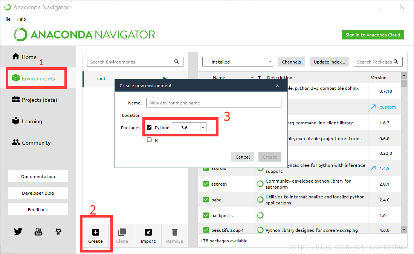414x254 pixels.
Task: Create a new environment with plus icon
Action: click(96, 232)
